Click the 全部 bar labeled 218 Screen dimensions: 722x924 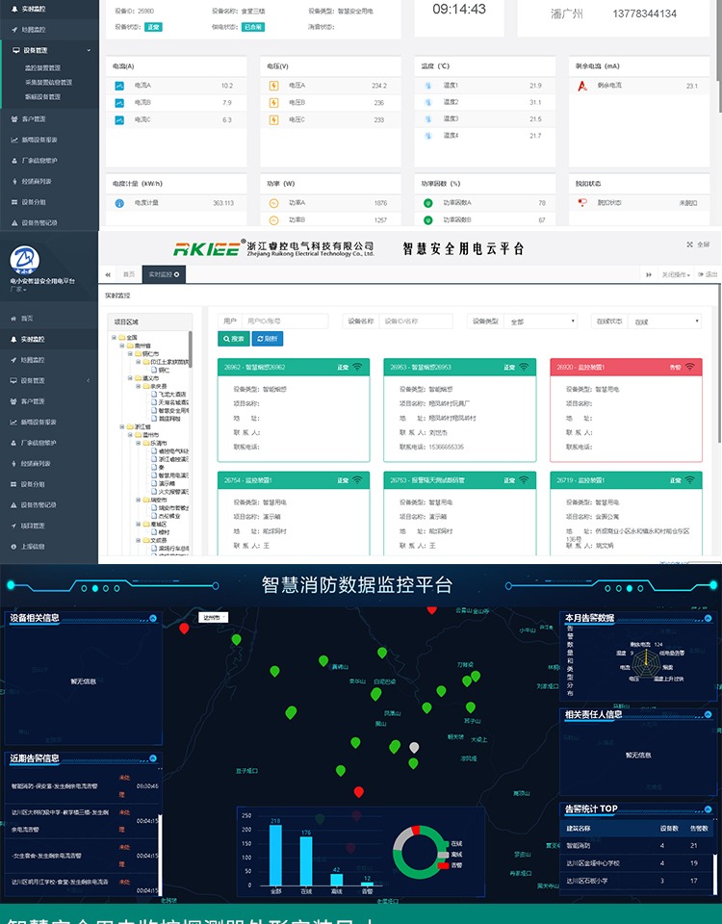(x=275, y=855)
